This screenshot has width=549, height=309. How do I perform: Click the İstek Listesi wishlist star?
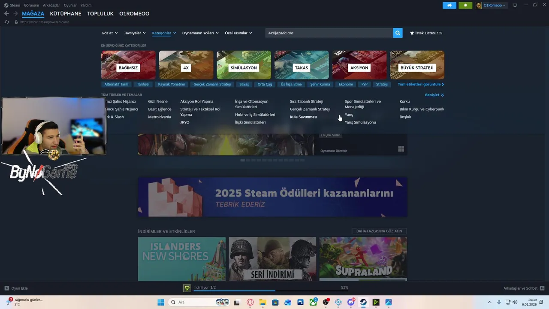(412, 33)
